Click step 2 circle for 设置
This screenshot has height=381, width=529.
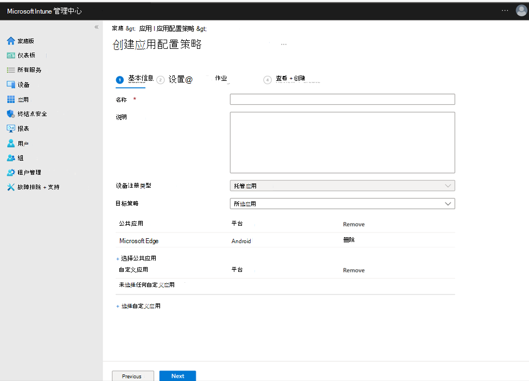161,80
